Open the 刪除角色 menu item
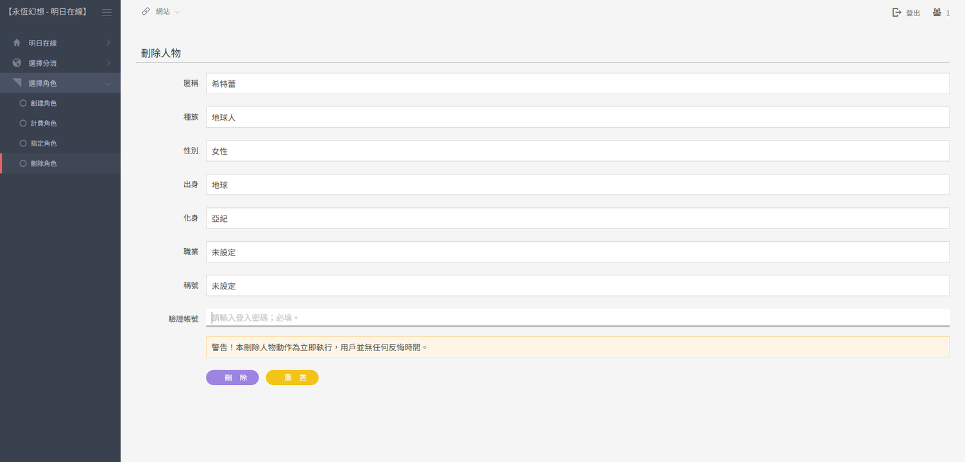The width and height of the screenshot is (965, 462). 44,164
